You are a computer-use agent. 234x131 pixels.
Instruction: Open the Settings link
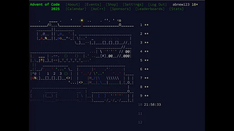[x=133, y=5]
